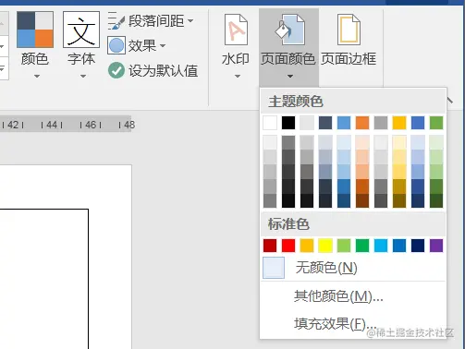Click inside the white document page
Screen dimensions: 465x349
pyautogui.click(x=66, y=257)
